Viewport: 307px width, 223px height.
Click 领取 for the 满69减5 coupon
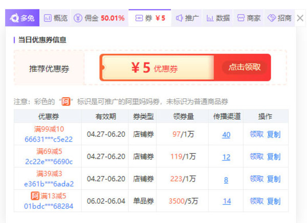click(256, 157)
